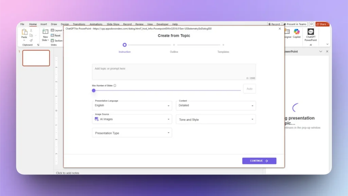Open the Tone and Style dropdown

coord(216,119)
